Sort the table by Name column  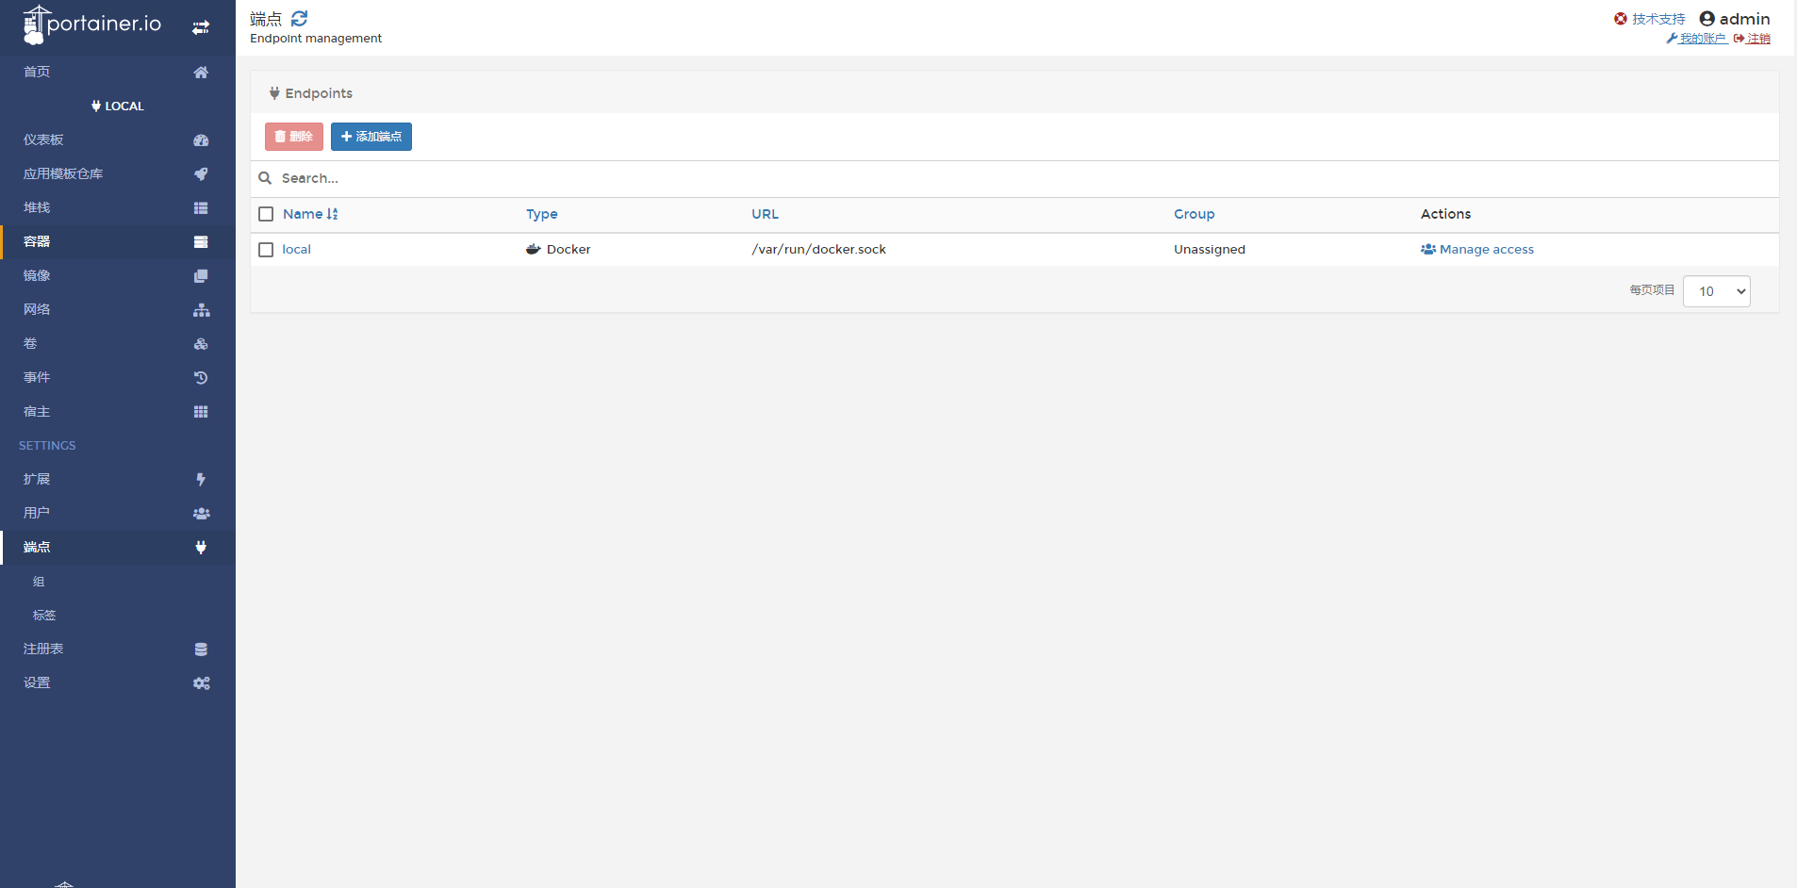[310, 214]
